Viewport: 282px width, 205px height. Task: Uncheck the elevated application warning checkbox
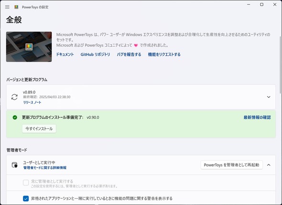pyautogui.click(x=26, y=198)
